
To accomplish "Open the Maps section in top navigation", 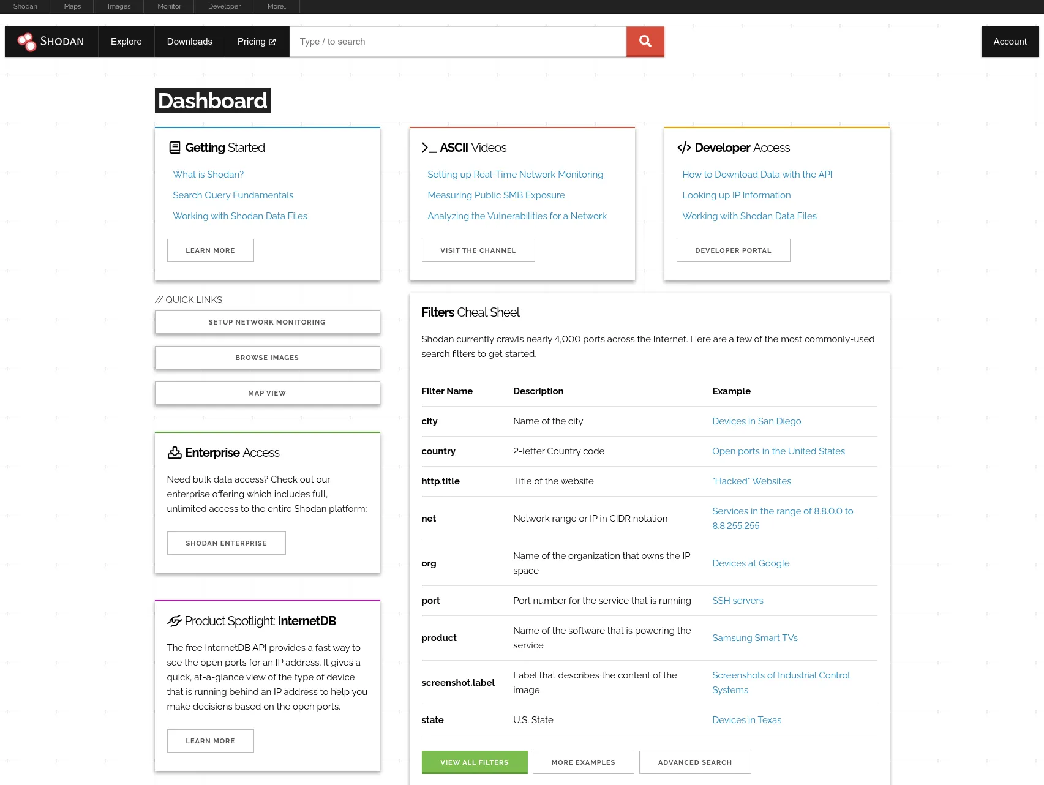I will 72,6.
